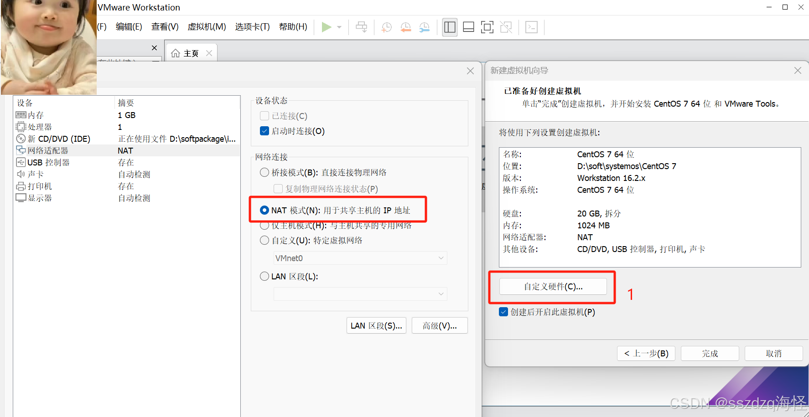Screen dimensions: 809x417
Task: Click the D:\soft\systemos\CentOS 7 location text
Action: (627, 166)
